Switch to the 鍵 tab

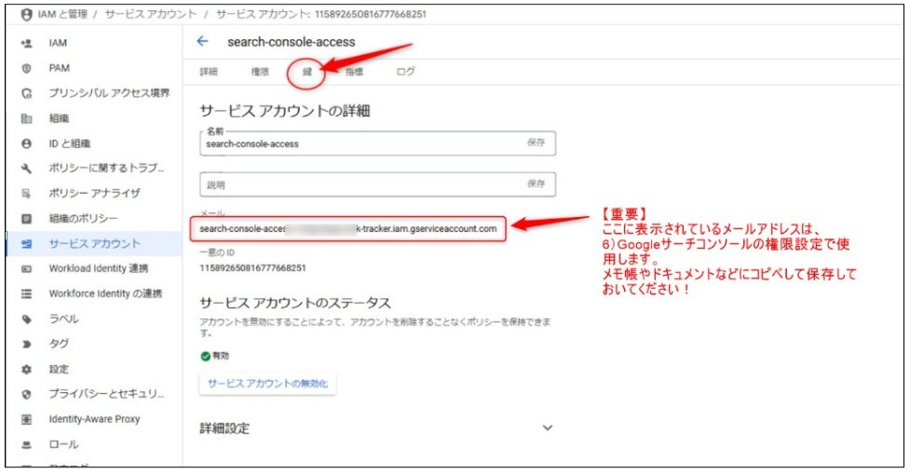[x=307, y=72]
